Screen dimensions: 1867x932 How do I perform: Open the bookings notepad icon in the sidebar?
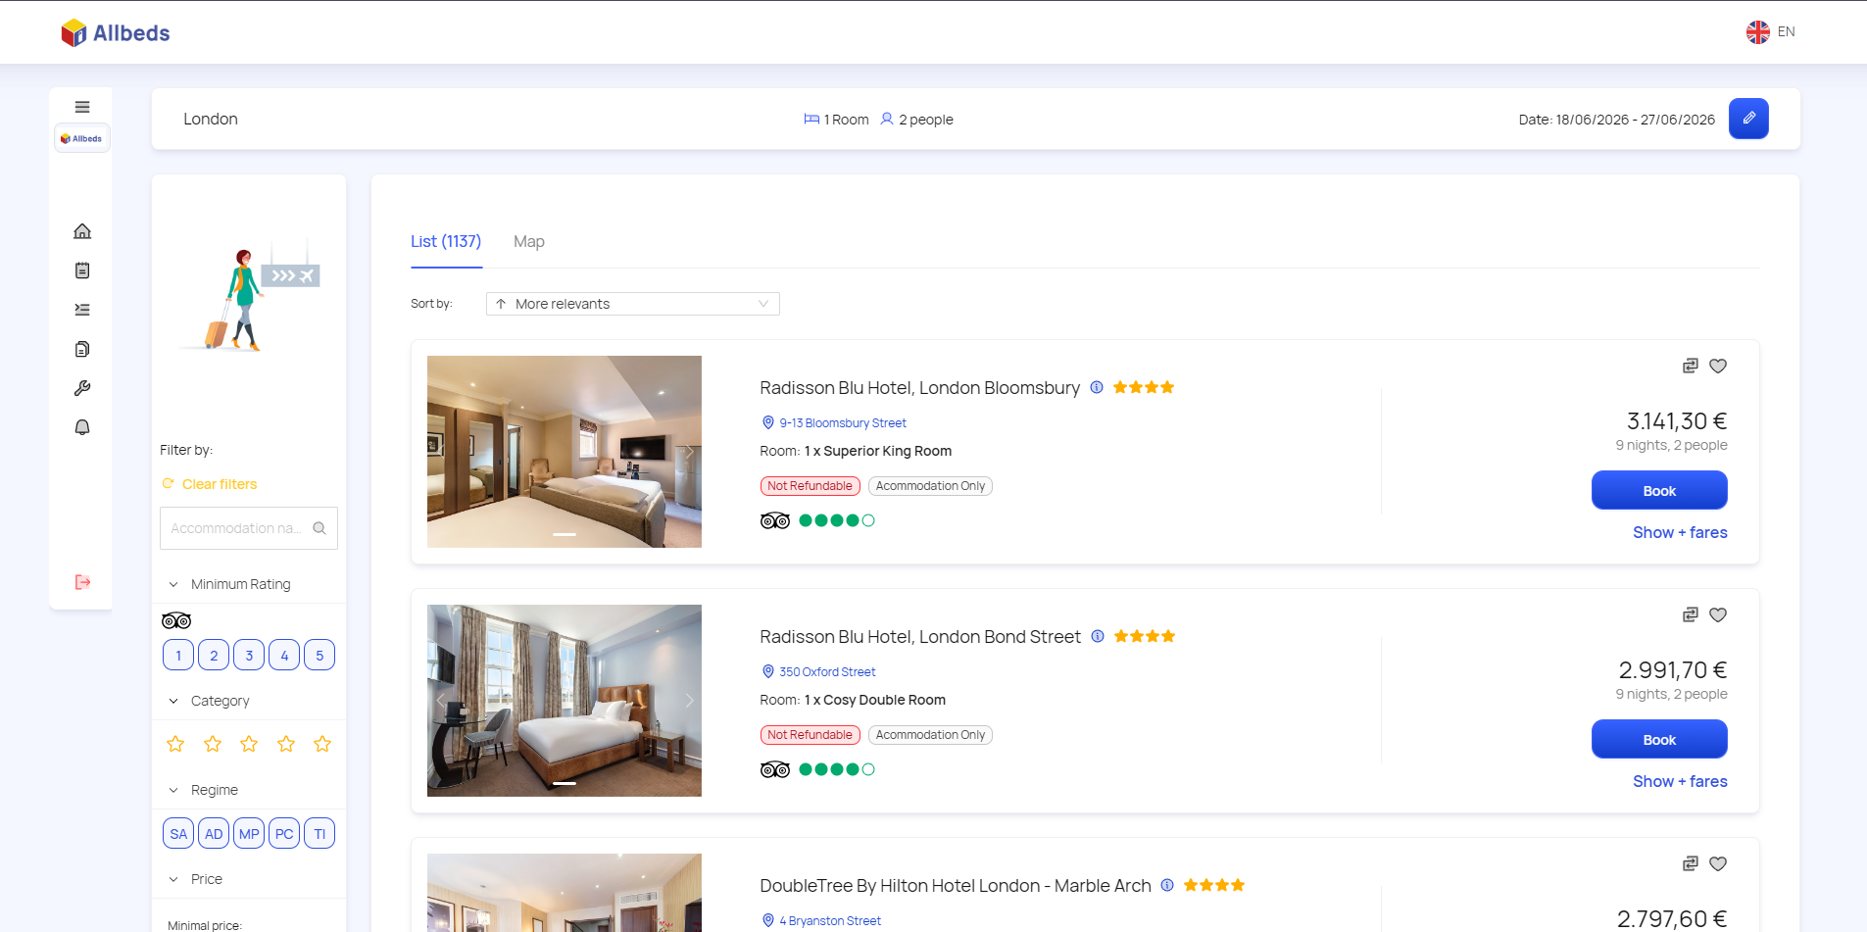82,270
